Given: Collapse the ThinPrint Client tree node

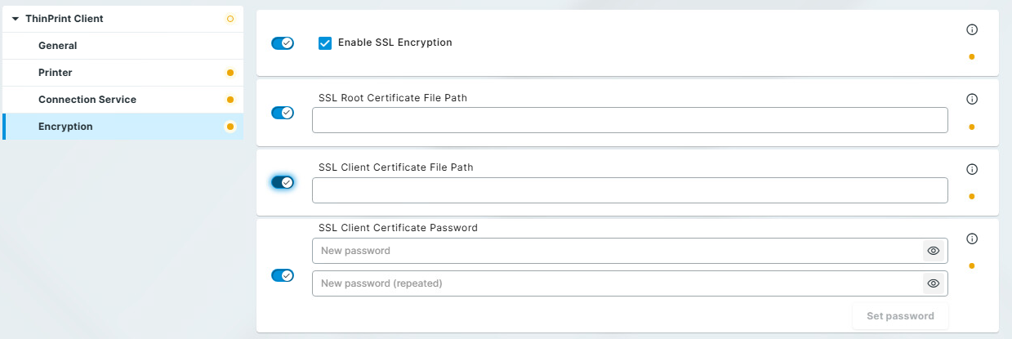Looking at the screenshot, I should click(16, 19).
